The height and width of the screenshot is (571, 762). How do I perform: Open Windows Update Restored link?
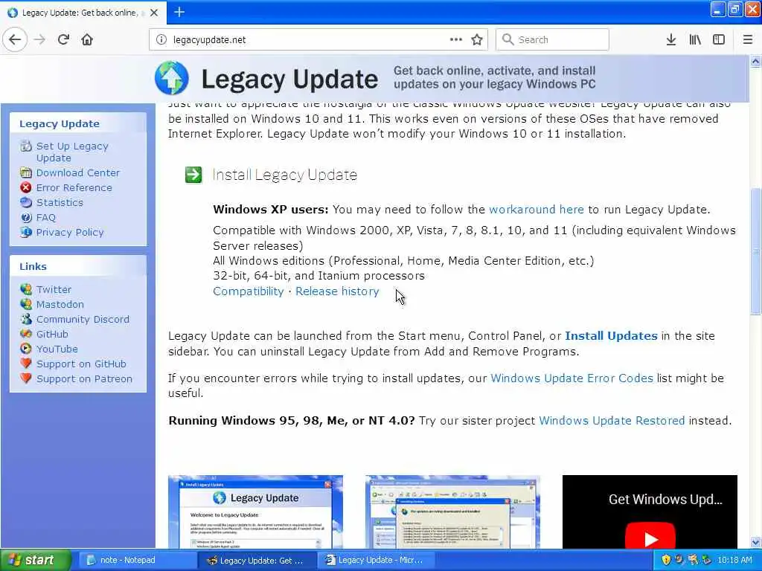(612, 421)
